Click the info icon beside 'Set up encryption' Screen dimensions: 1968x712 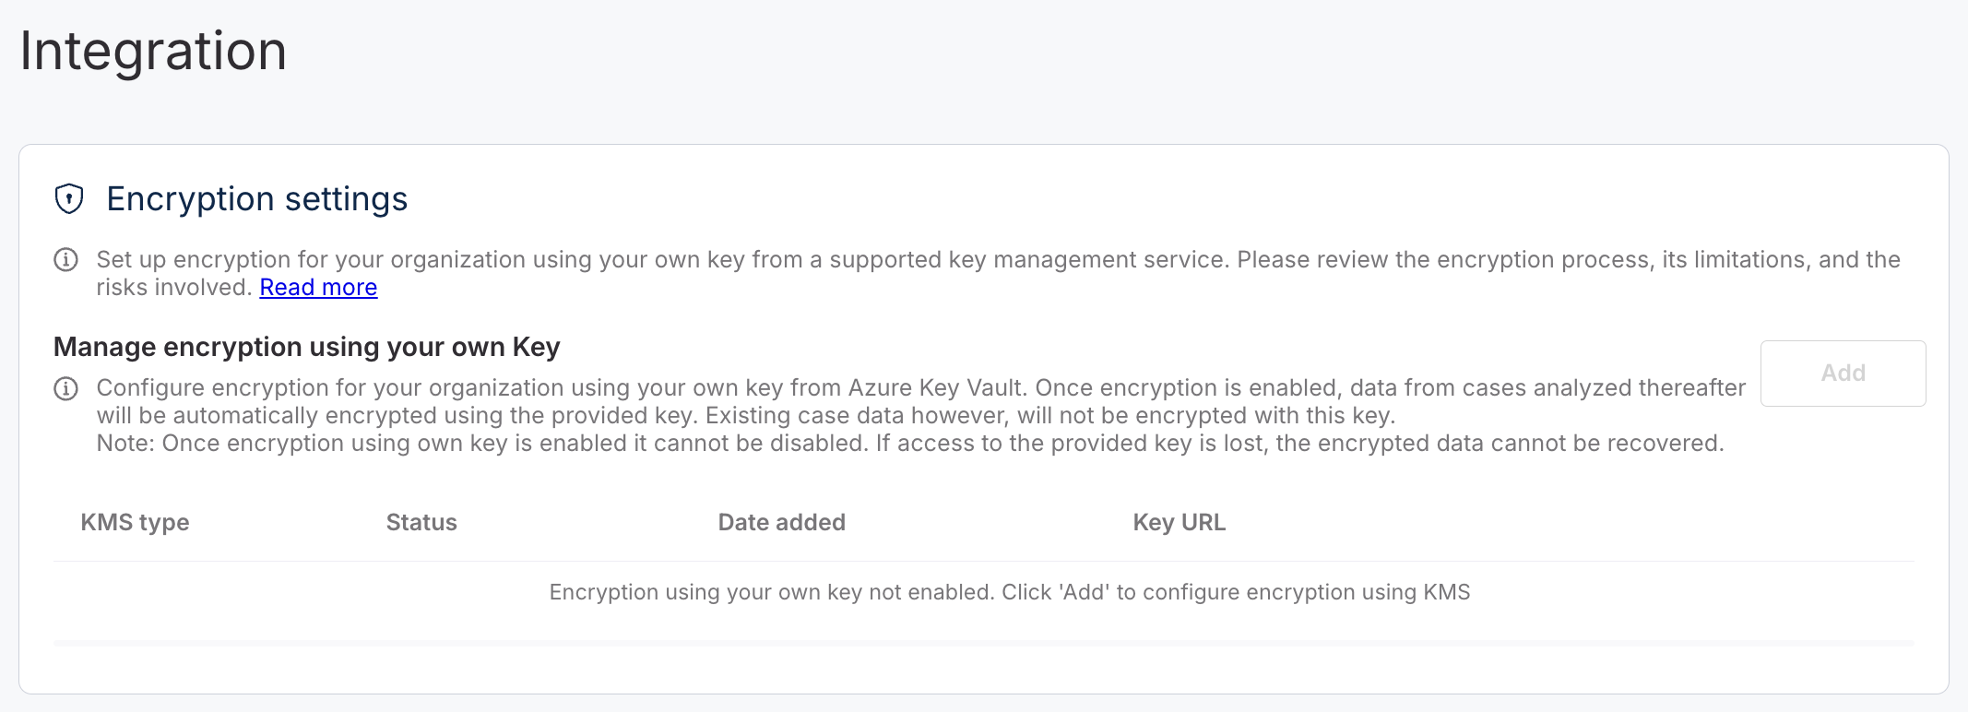click(65, 260)
